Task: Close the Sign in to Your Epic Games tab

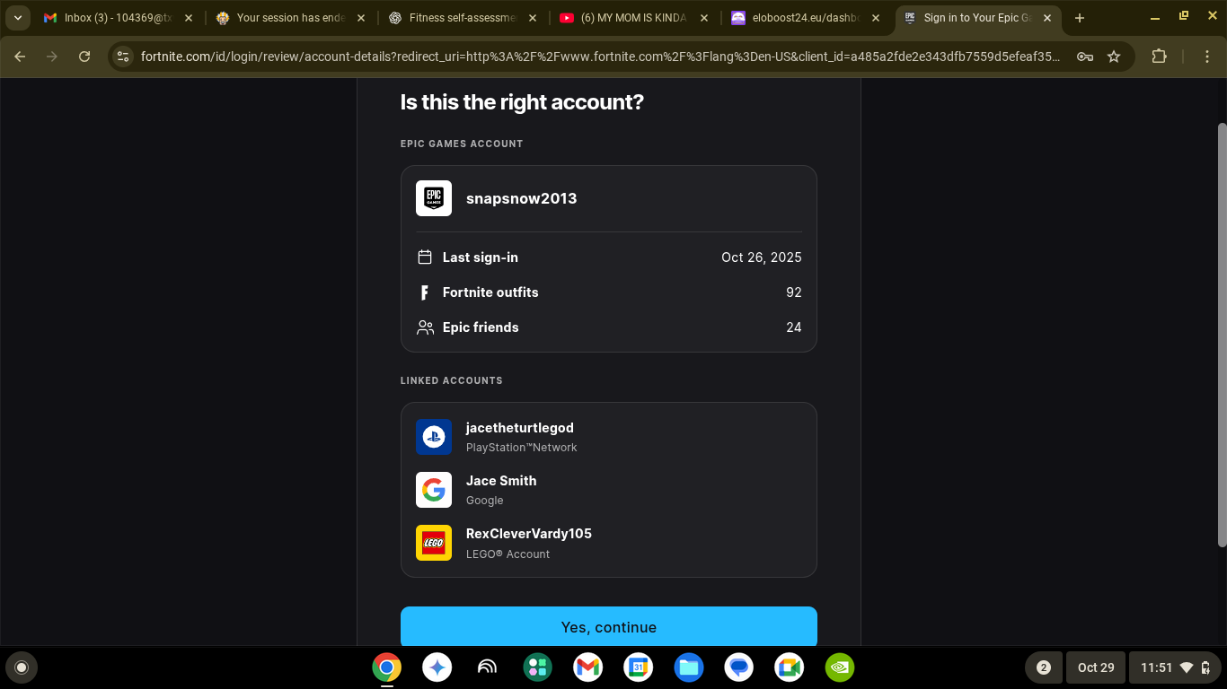Action: click(x=1047, y=18)
